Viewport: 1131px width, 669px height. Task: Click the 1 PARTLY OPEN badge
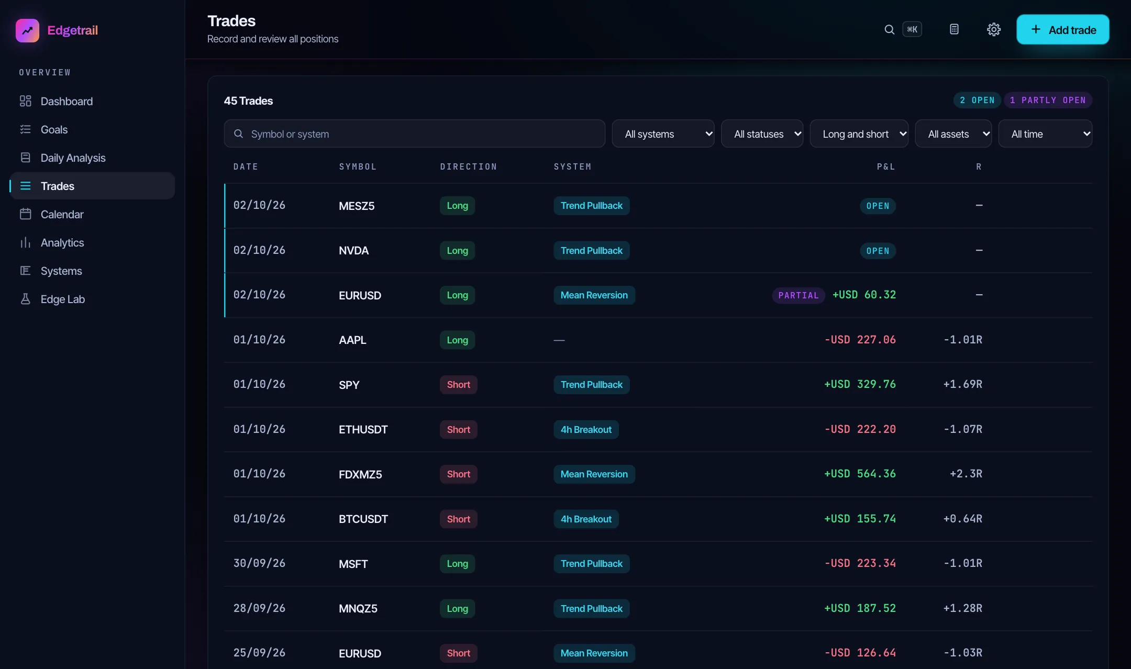click(x=1048, y=100)
